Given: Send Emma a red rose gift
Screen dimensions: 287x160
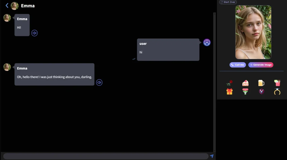Looking at the screenshot, I should pos(230,83).
